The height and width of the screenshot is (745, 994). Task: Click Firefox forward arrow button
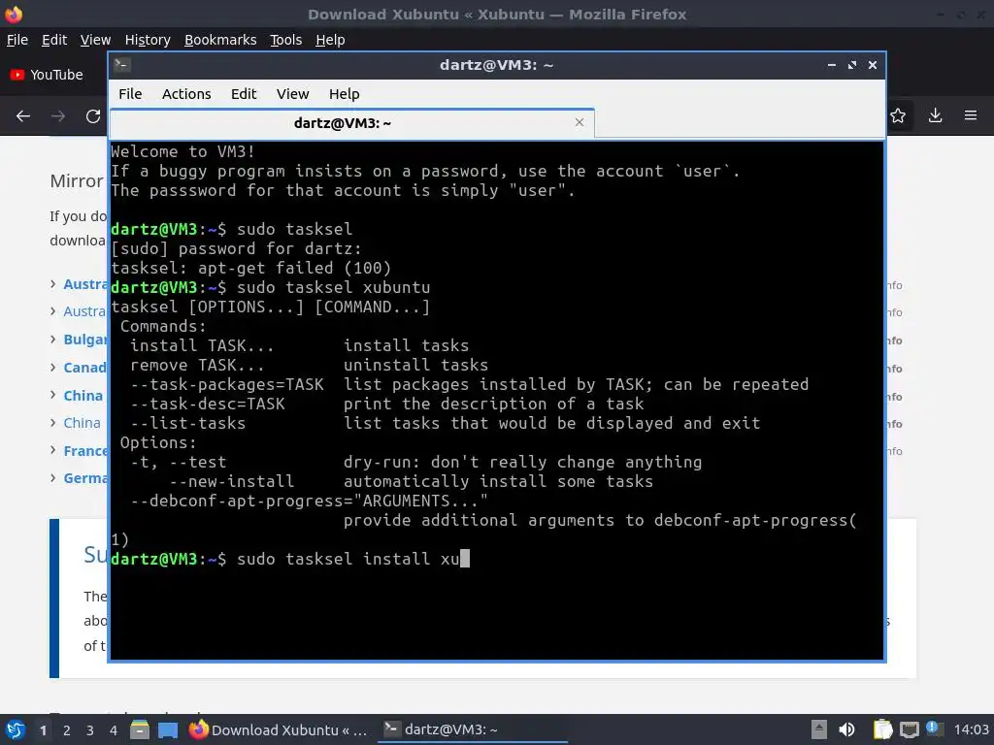58,116
